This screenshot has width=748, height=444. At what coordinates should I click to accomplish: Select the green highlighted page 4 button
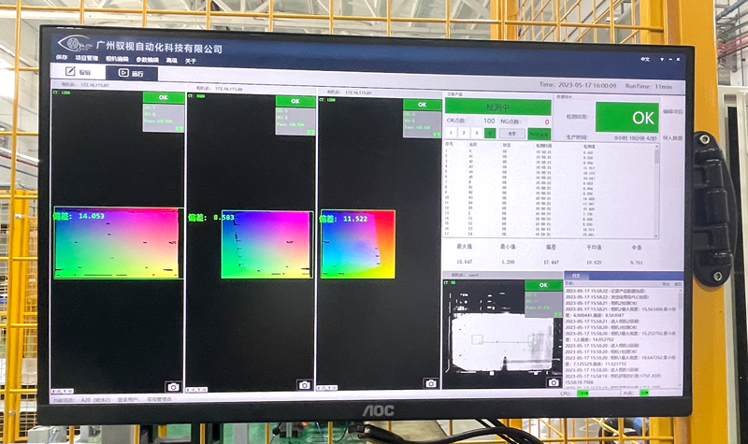pos(491,133)
